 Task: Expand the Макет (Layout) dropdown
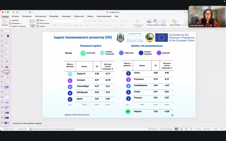(42, 20)
